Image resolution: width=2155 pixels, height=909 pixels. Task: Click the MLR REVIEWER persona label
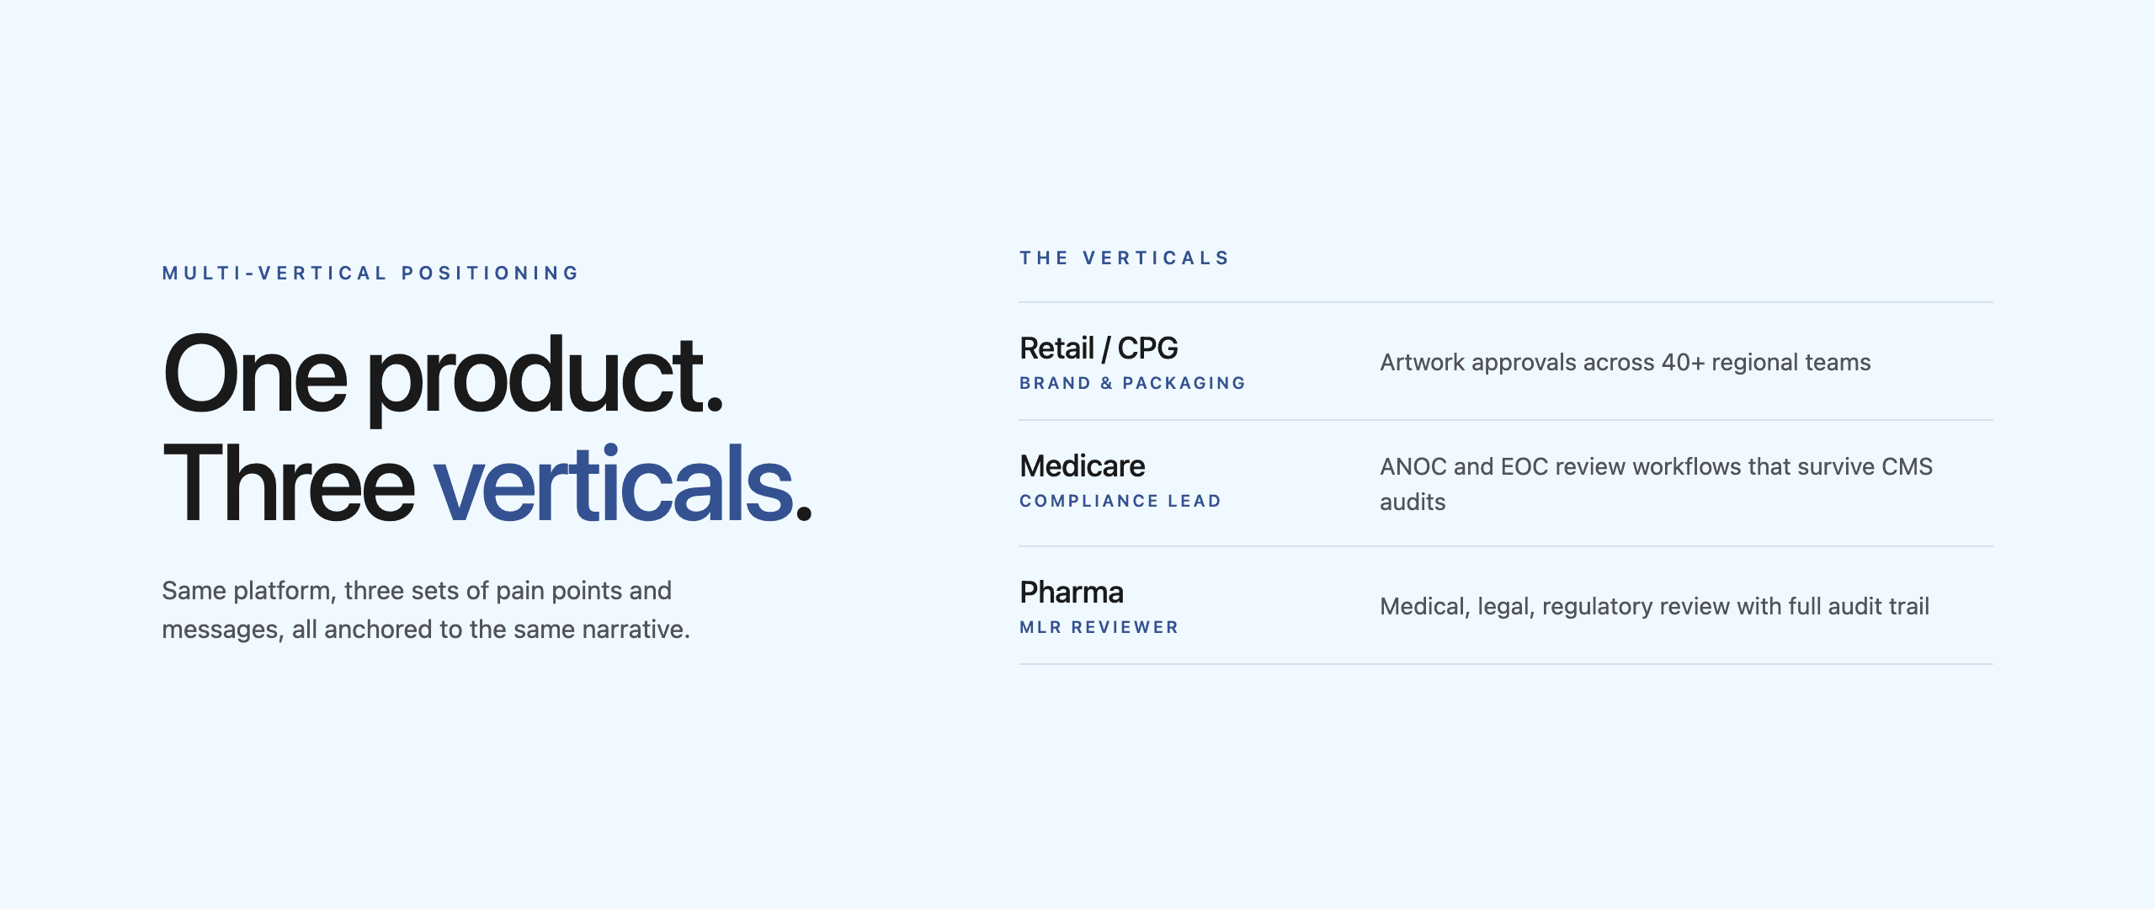tap(1099, 628)
